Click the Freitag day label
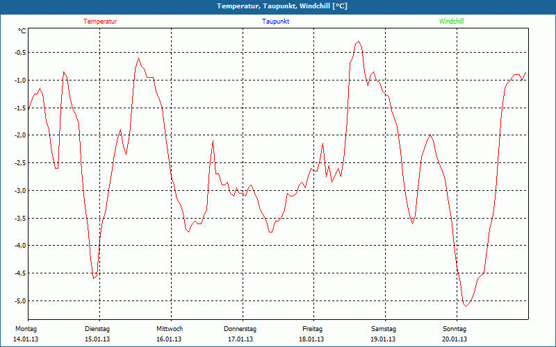The width and height of the screenshot is (556, 347). [x=312, y=329]
